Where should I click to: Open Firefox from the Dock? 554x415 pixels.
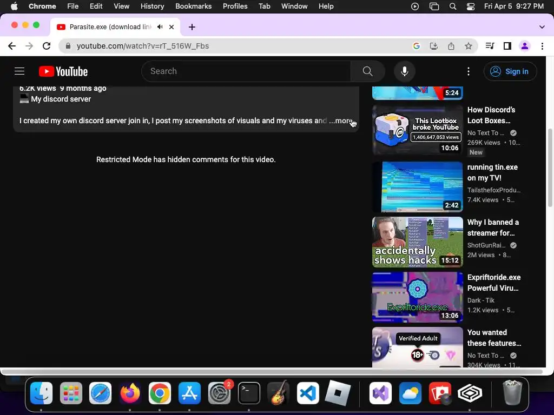(130, 393)
